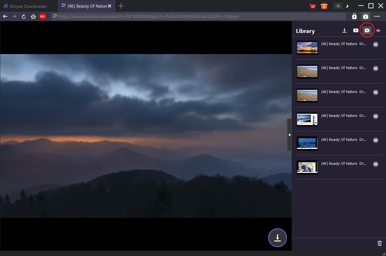
Task: Select the circled recorded videos Library tab
Action: pyautogui.click(x=367, y=30)
